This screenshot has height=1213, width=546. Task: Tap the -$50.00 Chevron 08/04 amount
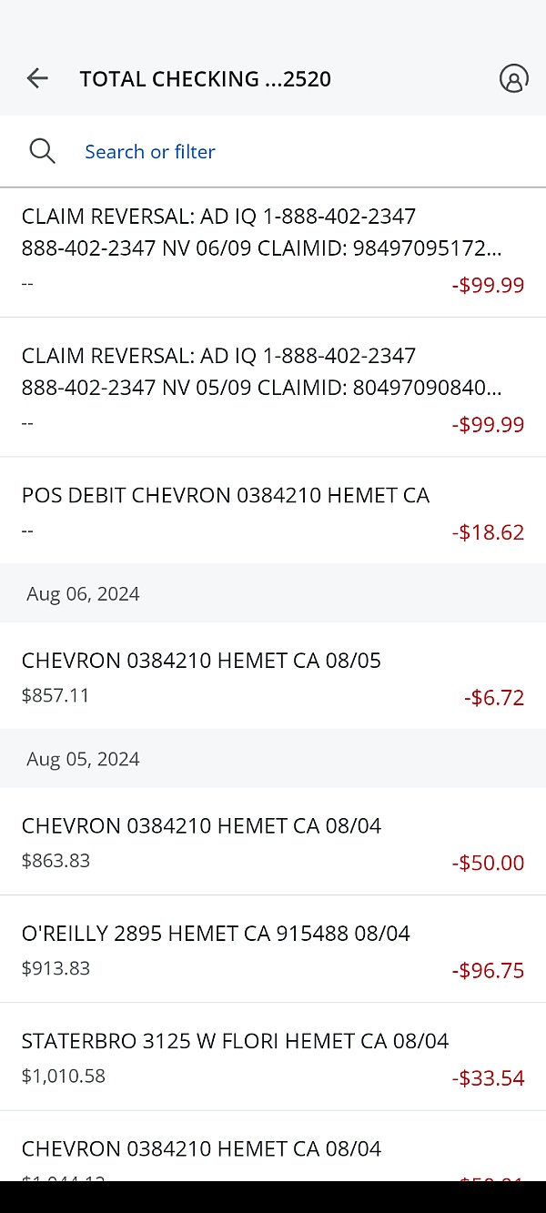pyautogui.click(x=488, y=863)
